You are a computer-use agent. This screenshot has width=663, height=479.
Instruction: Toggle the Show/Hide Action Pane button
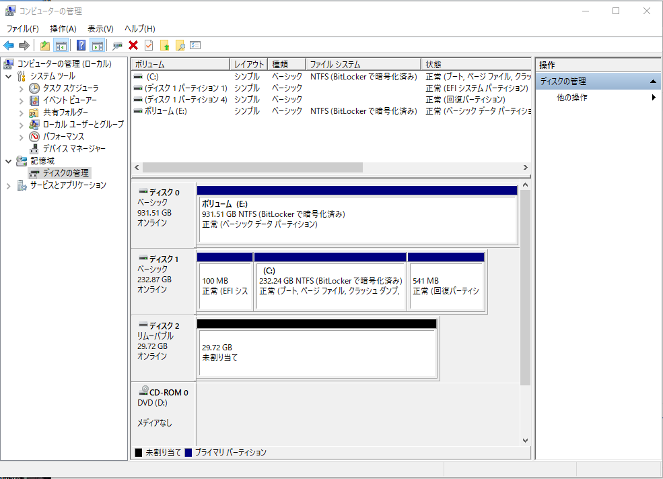[98, 45]
